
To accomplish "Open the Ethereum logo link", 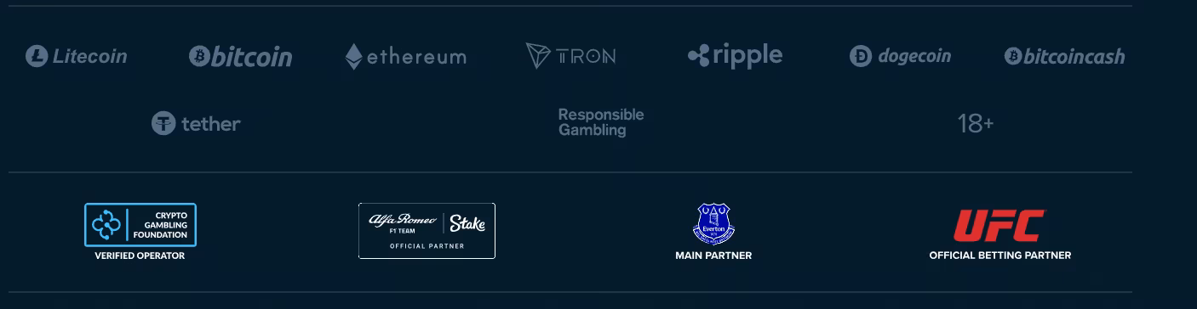I will [405, 56].
